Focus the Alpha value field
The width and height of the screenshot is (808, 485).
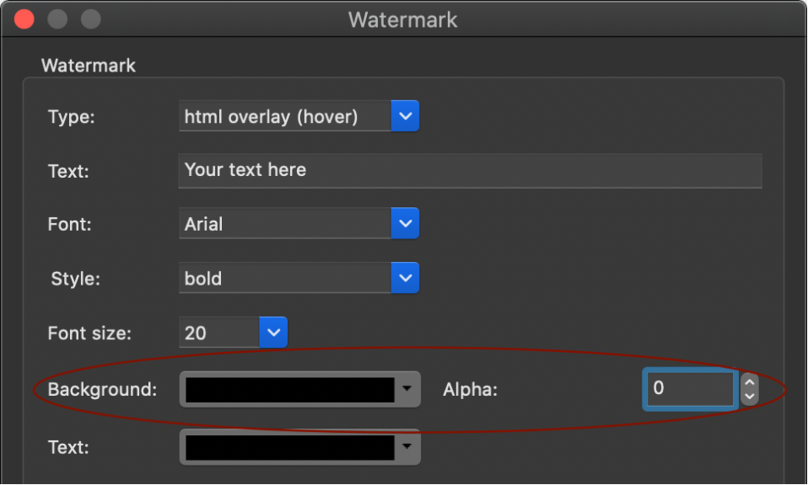click(690, 389)
